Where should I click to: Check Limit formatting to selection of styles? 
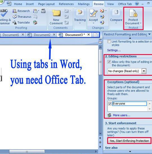(109, 42)
